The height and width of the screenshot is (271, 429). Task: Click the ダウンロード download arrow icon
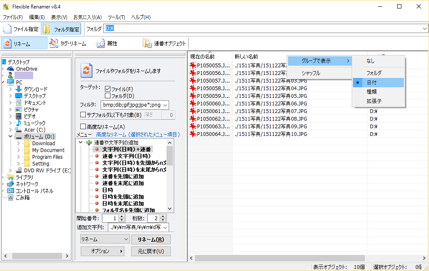point(18,89)
